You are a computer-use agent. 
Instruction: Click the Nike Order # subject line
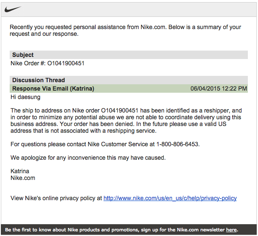click(x=47, y=64)
